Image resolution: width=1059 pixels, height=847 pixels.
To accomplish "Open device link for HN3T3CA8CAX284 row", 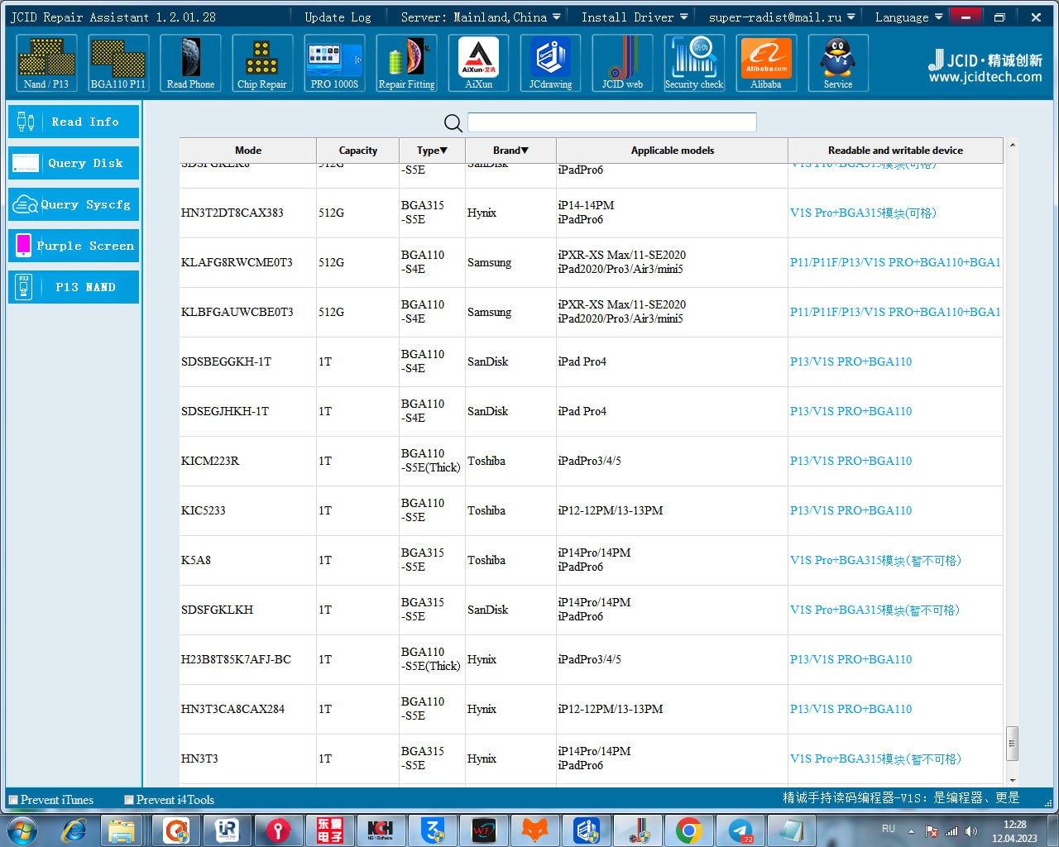I will coord(851,709).
